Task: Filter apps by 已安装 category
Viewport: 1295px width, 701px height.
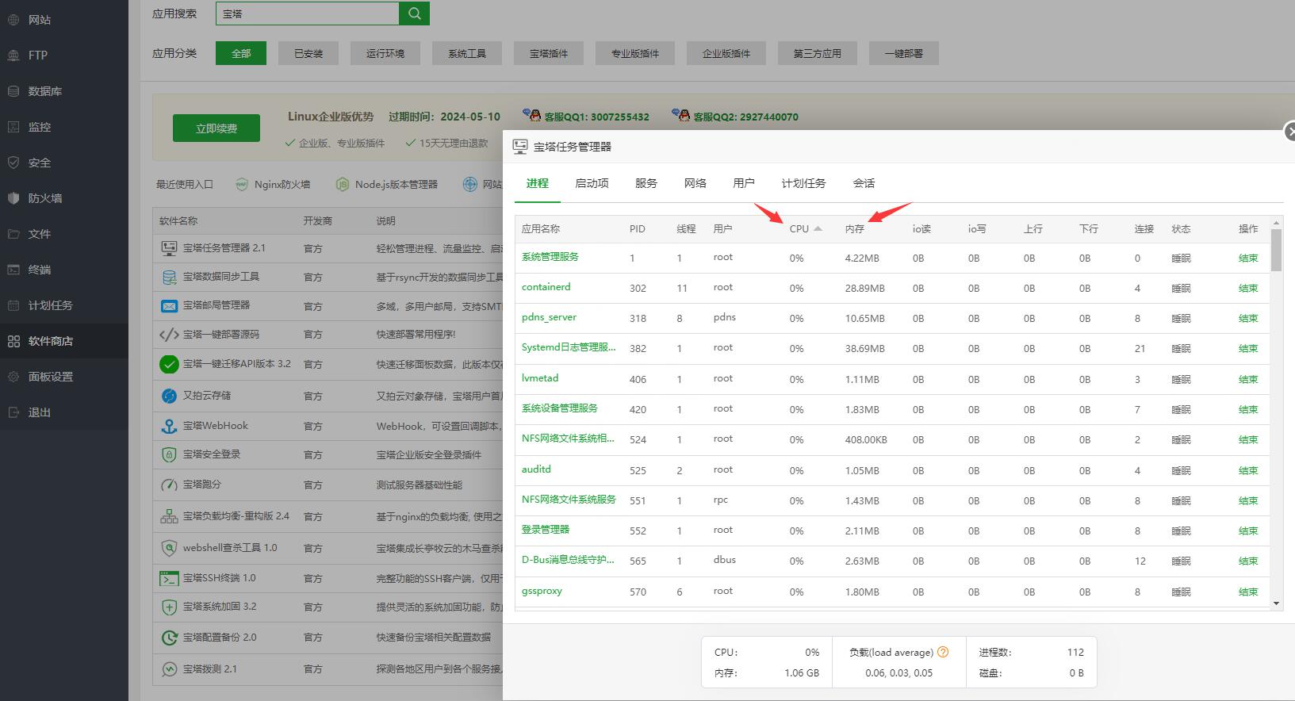Action: [x=308, y=53]
